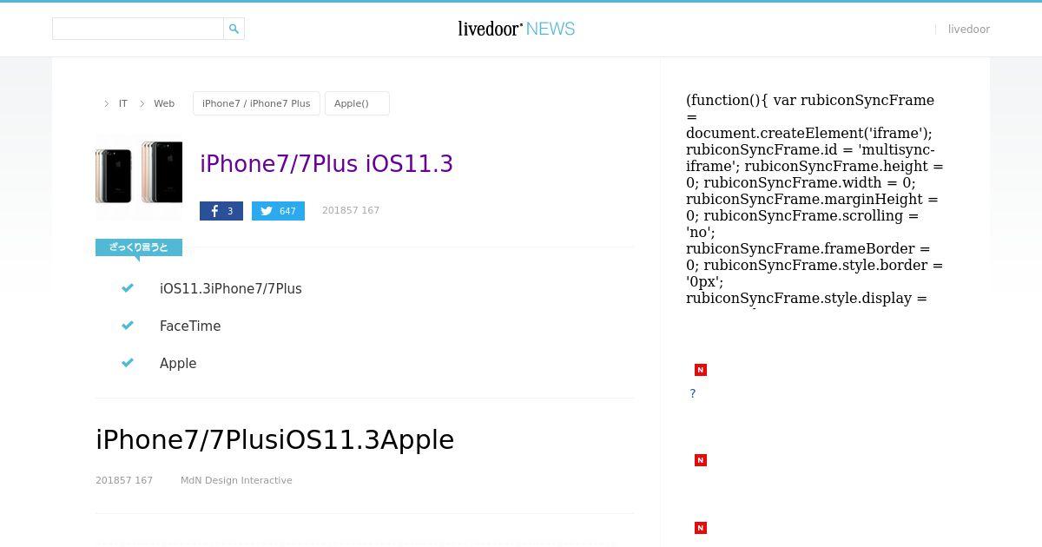1042x547 pixels.
Task: Click the second red N icon in sidebar
Action: 701,460
